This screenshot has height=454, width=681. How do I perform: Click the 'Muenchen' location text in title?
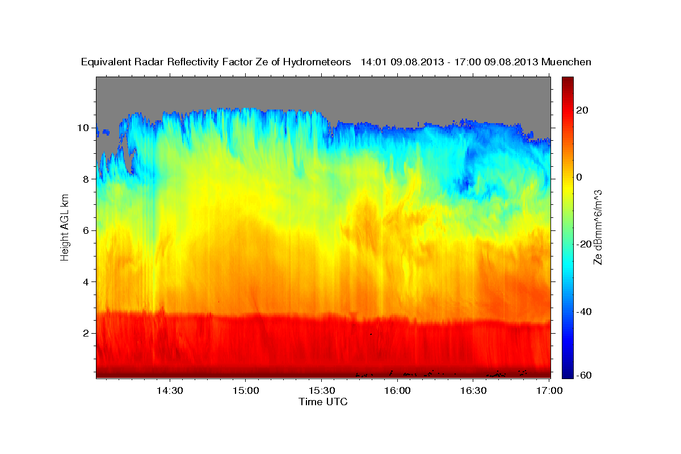pyautogui.click(x=567, y=62)
